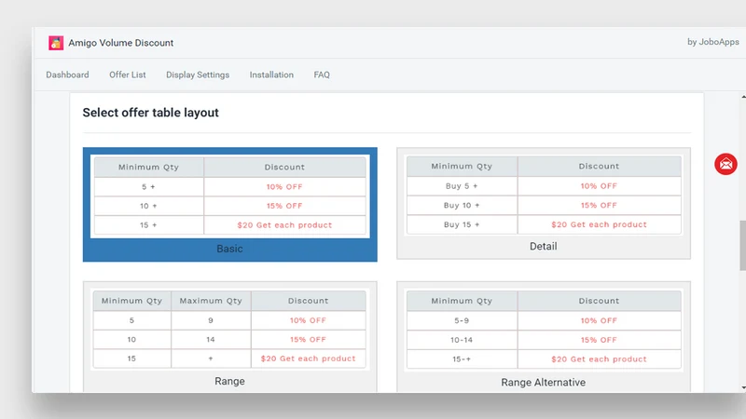Screen dimensions: 746x419
Task: Open the Dashboard tab
Action: click(67, 74)
